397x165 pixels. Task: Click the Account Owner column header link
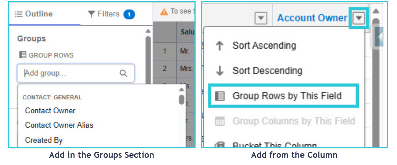(x=312, y=18)
